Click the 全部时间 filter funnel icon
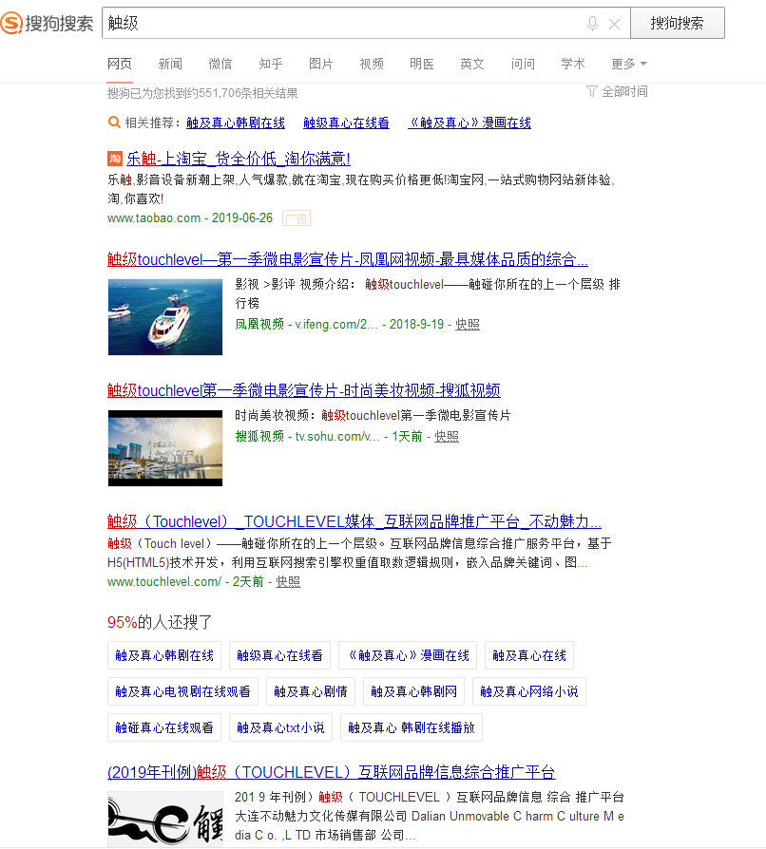 tap(591, 91)
